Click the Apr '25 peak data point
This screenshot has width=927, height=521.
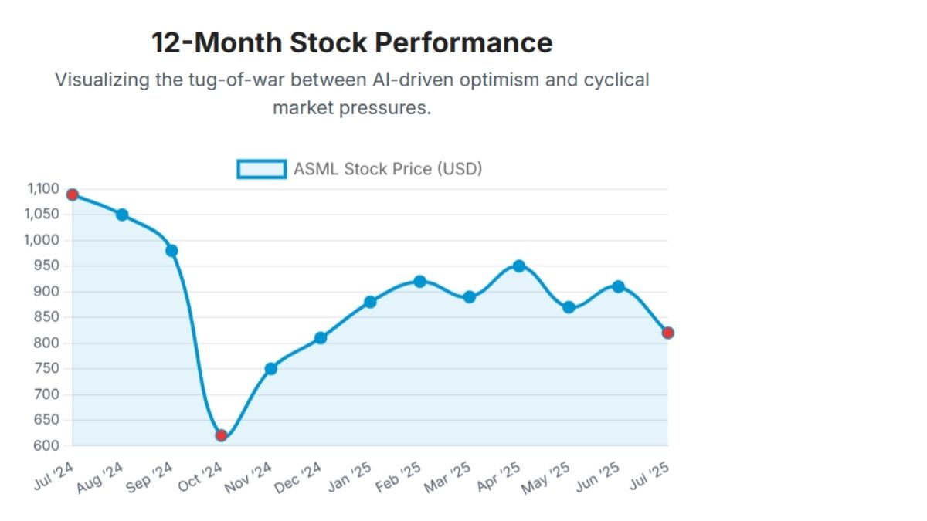519,266
